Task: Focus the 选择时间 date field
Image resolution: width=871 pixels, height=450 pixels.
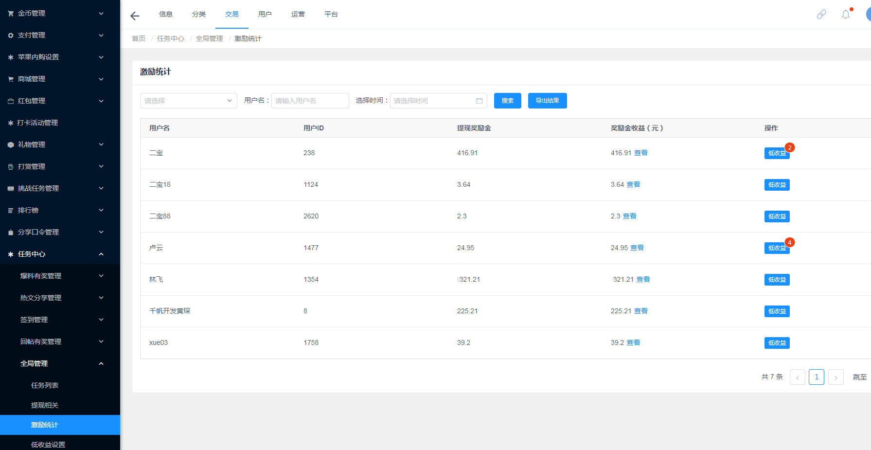Action: 439,101
